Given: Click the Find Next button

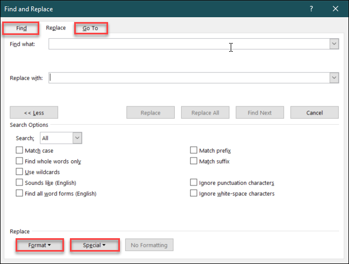Looking at the screenshot, I should [260, 112].
